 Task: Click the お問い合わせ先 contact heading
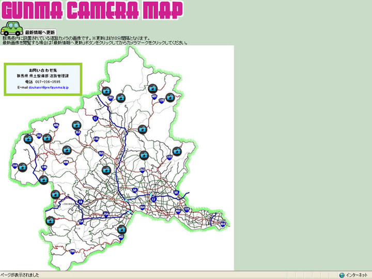[43, 70]
